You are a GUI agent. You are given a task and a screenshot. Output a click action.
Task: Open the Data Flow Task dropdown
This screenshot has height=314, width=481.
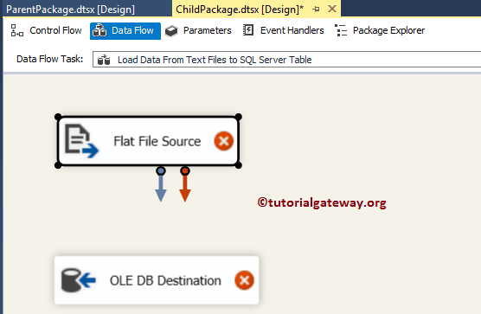(287, 60)
